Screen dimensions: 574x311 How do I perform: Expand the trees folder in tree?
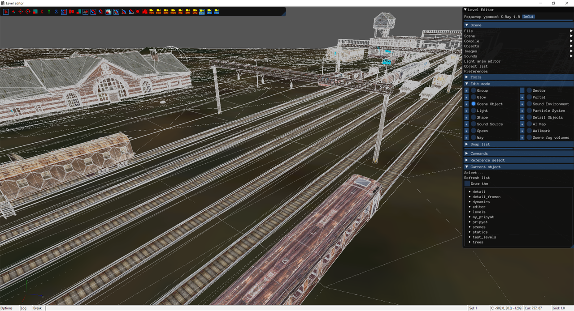(470, 242)
